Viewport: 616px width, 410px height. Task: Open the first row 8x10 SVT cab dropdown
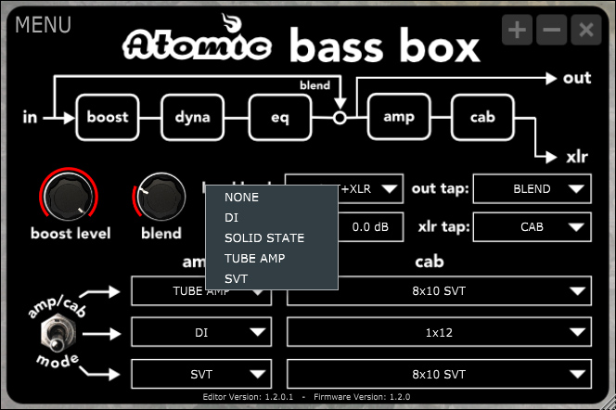(439, 291)
